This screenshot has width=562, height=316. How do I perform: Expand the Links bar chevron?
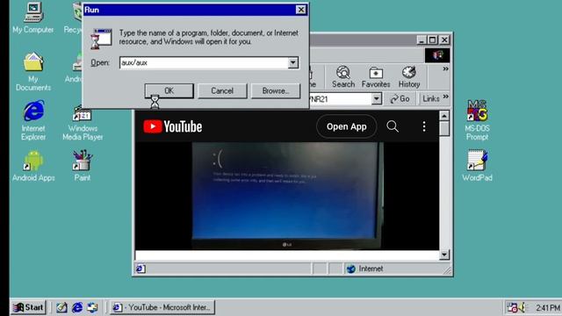pos(445,97)
